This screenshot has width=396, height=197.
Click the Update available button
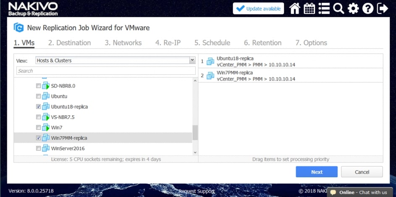pos(258,8)
